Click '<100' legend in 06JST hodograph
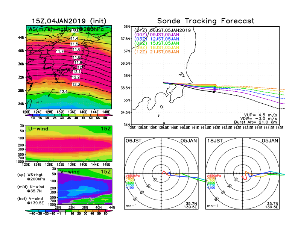This screenshot has height=230, width=298. coord(130,188)
